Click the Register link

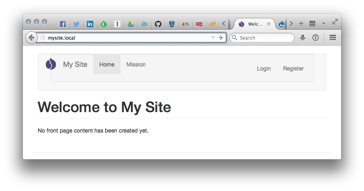click(293, 68)
